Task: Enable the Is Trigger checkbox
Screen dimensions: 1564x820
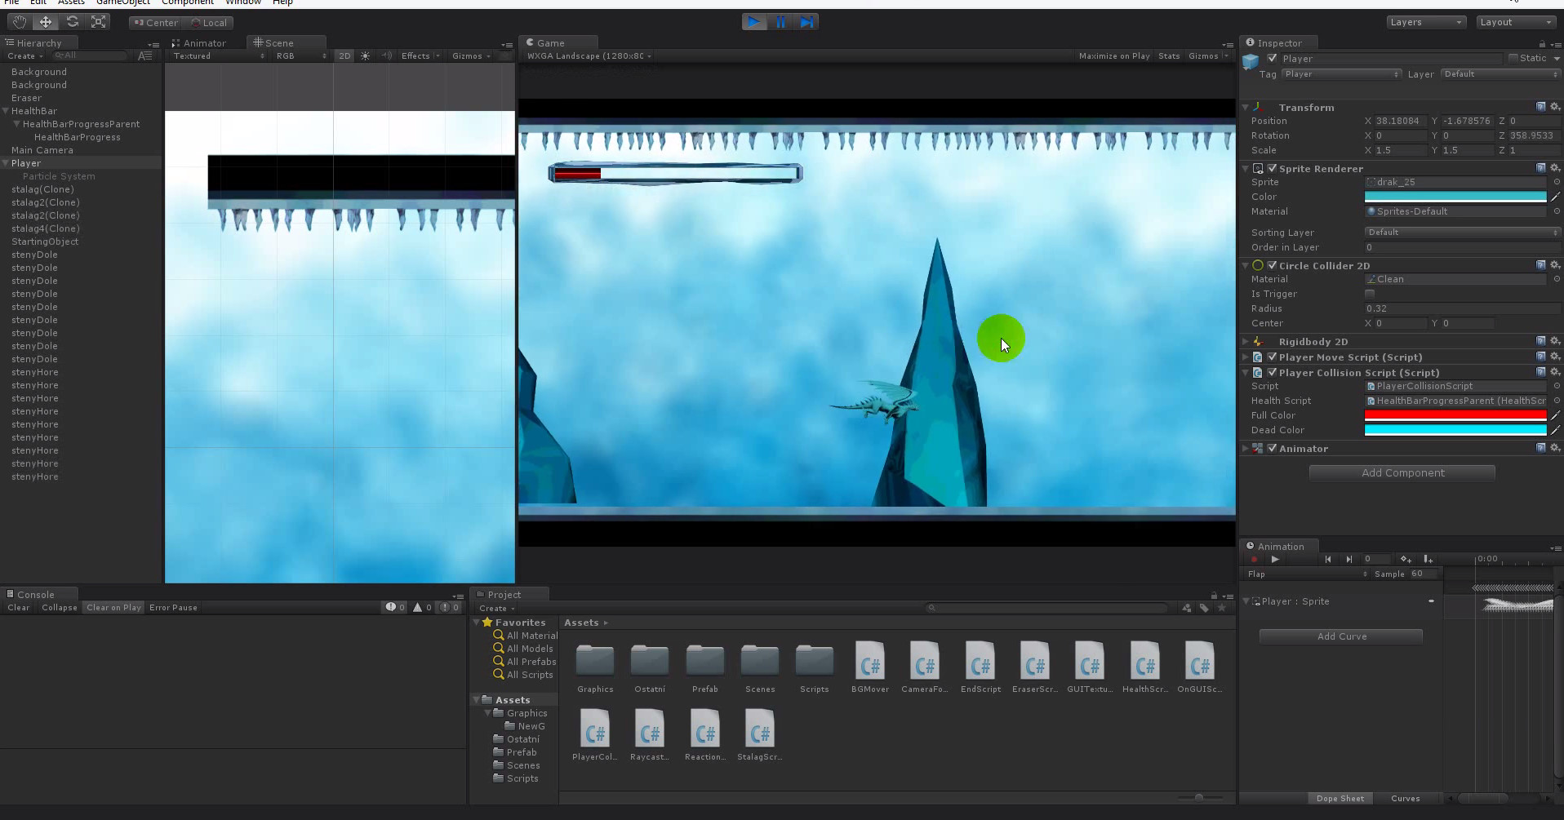Action: (1370, 295)
